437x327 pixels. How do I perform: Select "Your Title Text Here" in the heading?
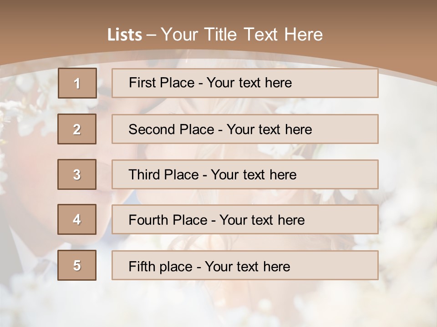click(242, 35)
